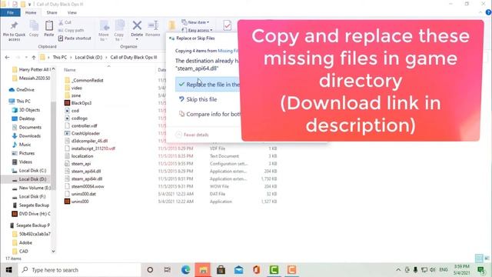The image size is (492, 277).
Task: Collapse with Fewer details
Action: (192, 135)
